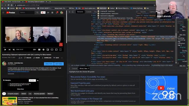Open the Calendar bookmark
The height and width of the screenshot is (106, 189).
[x=11, y=8]
